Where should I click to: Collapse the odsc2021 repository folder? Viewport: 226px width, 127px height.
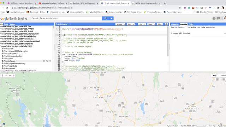(1, 46)
